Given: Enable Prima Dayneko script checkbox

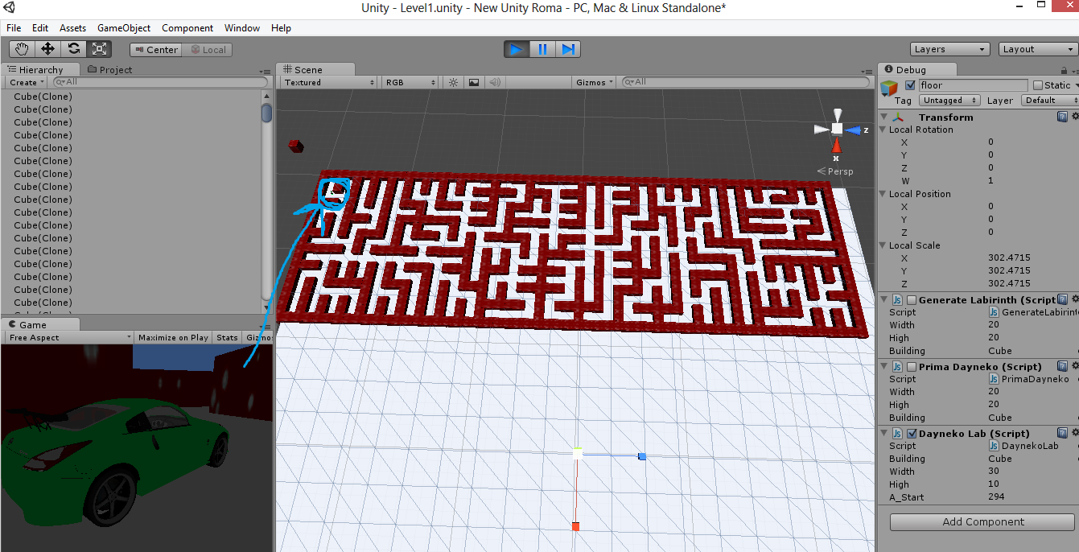Looking at the screenshot, I should click(x=911, y=367).
